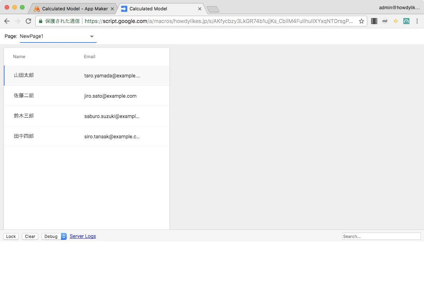The width and height of the screenshot is (424, 300).
Task: Click the taro.yamada@example email cell
Action: click(x=112, y=76)
